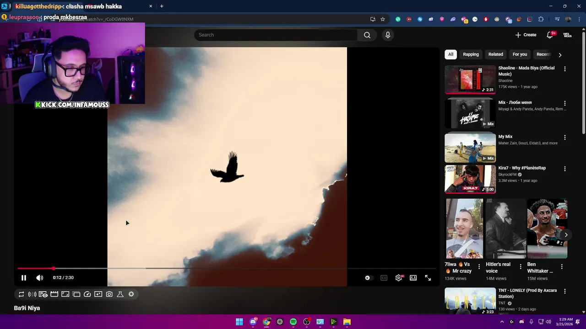Viewport: 586px width, 329px height.
Task: Click the magnifier search button
Action: pos(367,35)
